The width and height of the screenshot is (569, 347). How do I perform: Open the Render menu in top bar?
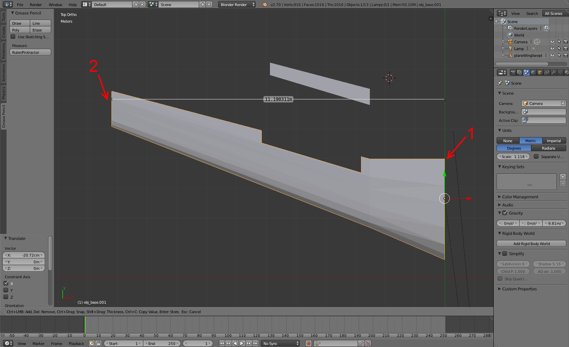click(x=36, y=5)
